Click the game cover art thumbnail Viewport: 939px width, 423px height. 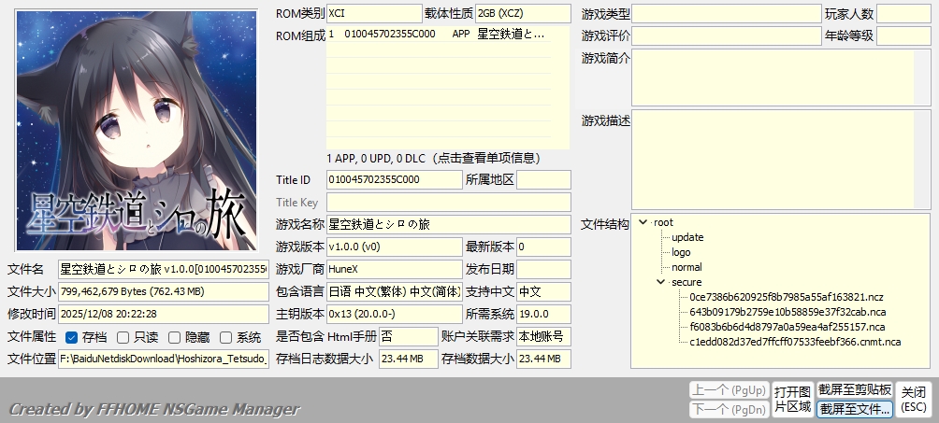click(x=137, y=130)
